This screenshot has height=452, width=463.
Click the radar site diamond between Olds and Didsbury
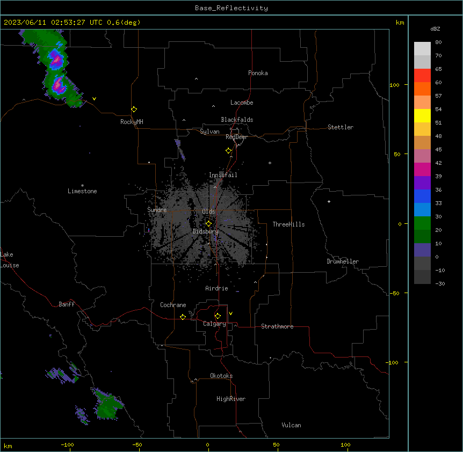pyautogui.click(x=208, y=224)
